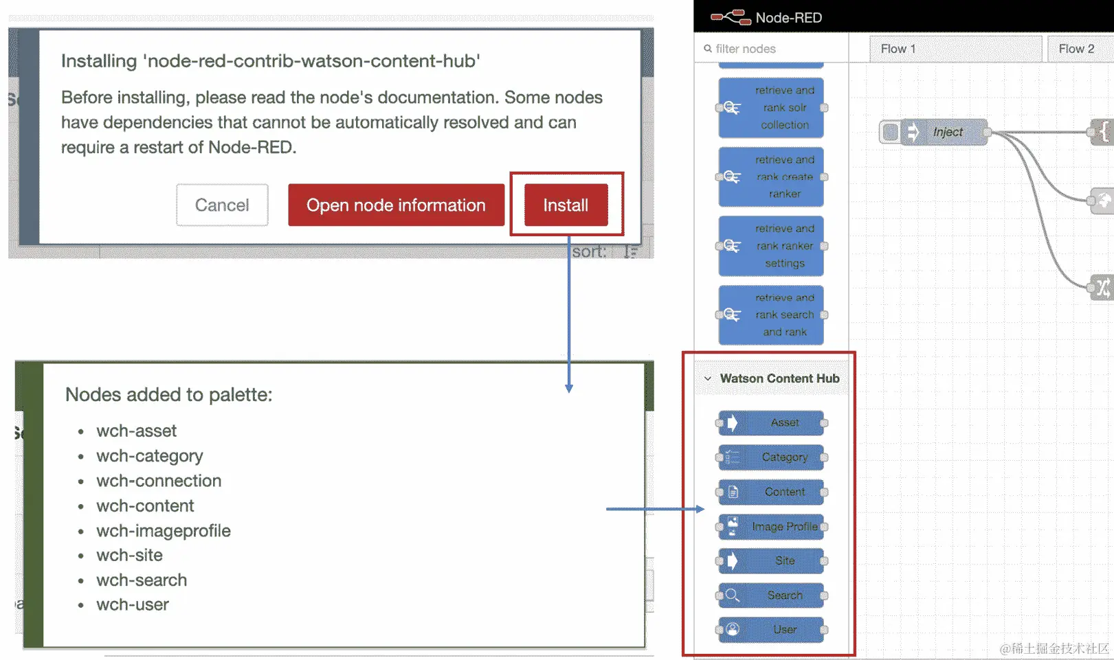The width and height of the screenshot is (1114, 660).
Task: Trigger the Inject node's left button
Action: pos(890,132)
